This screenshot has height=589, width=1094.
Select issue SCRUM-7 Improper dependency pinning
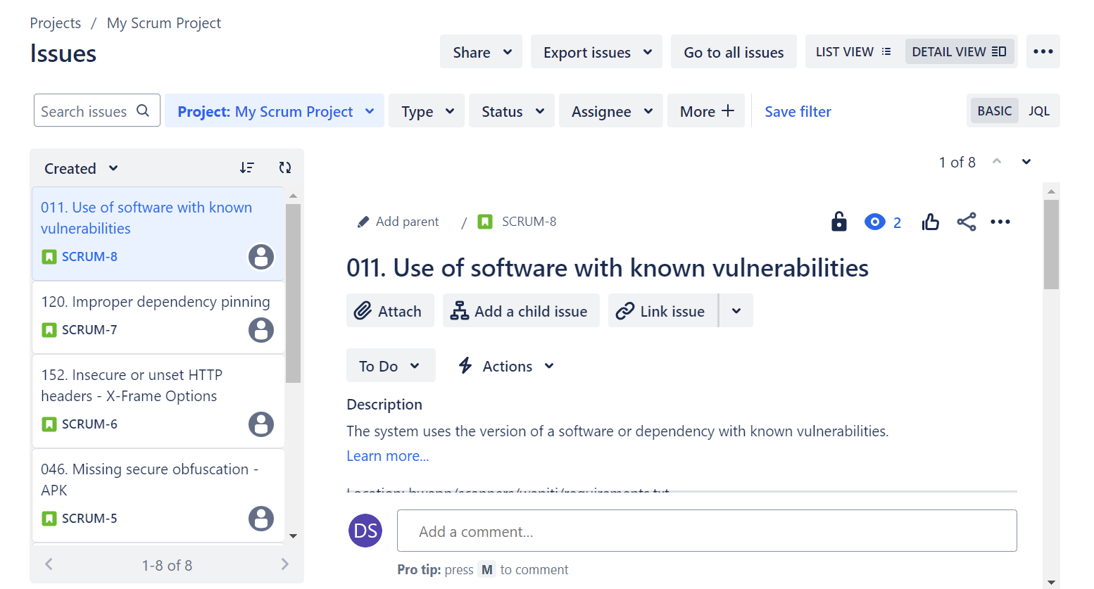(x=156, y=315)
